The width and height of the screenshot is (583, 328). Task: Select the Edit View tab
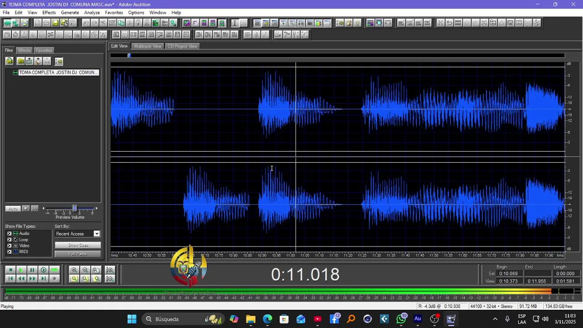[x=119, y=46]
